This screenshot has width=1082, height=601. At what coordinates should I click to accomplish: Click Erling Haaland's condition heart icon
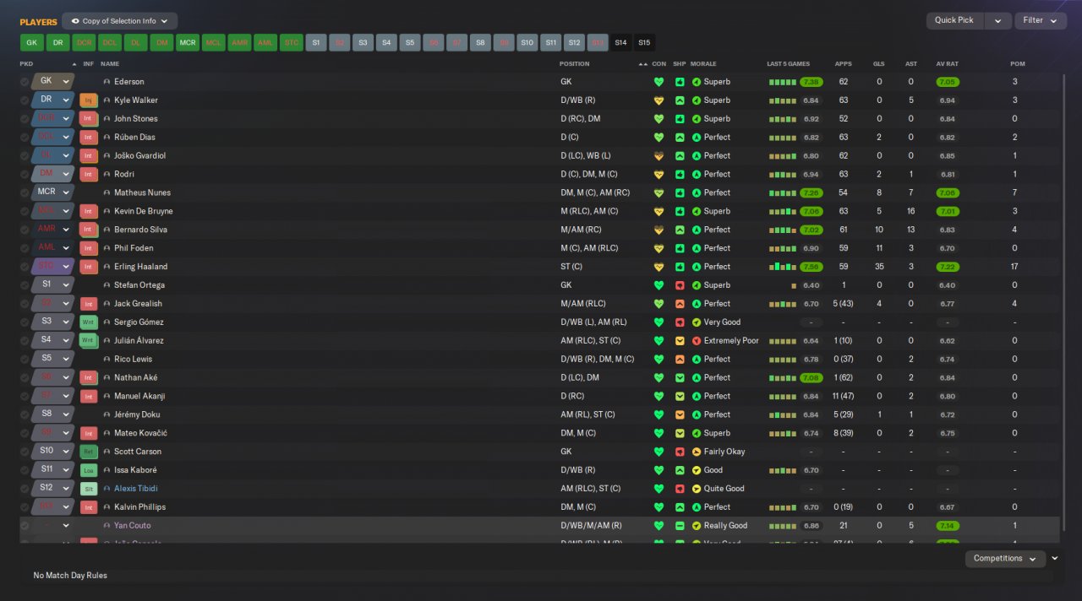click(x=659, y=267)
